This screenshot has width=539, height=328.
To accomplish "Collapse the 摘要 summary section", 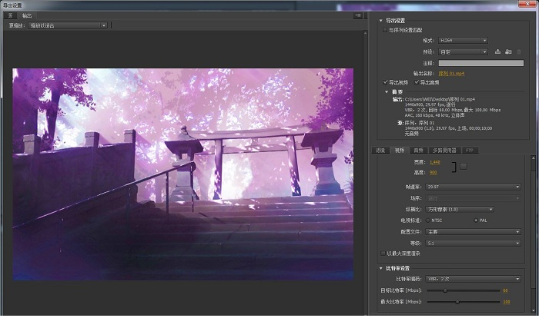I will 387,92.
